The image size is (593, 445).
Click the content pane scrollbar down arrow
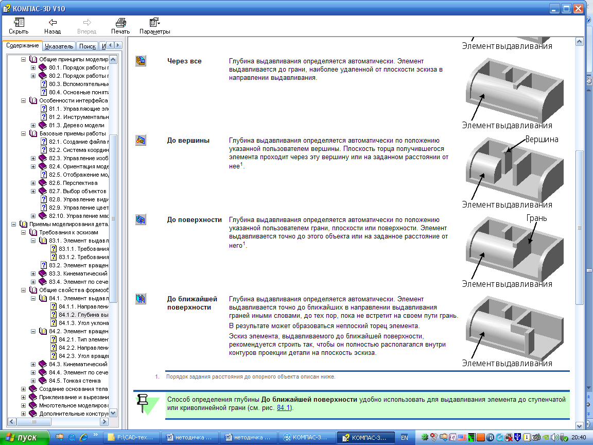580,426
